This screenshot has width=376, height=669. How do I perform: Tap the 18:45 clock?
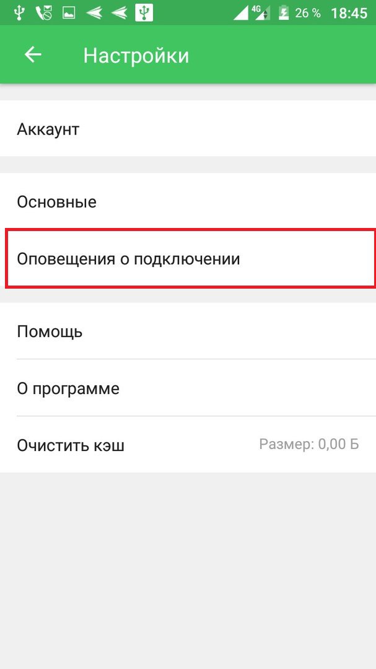pos(349,12)
